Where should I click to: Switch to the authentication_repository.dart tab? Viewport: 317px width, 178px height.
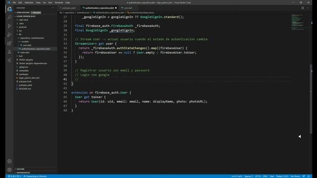point(100,8)
